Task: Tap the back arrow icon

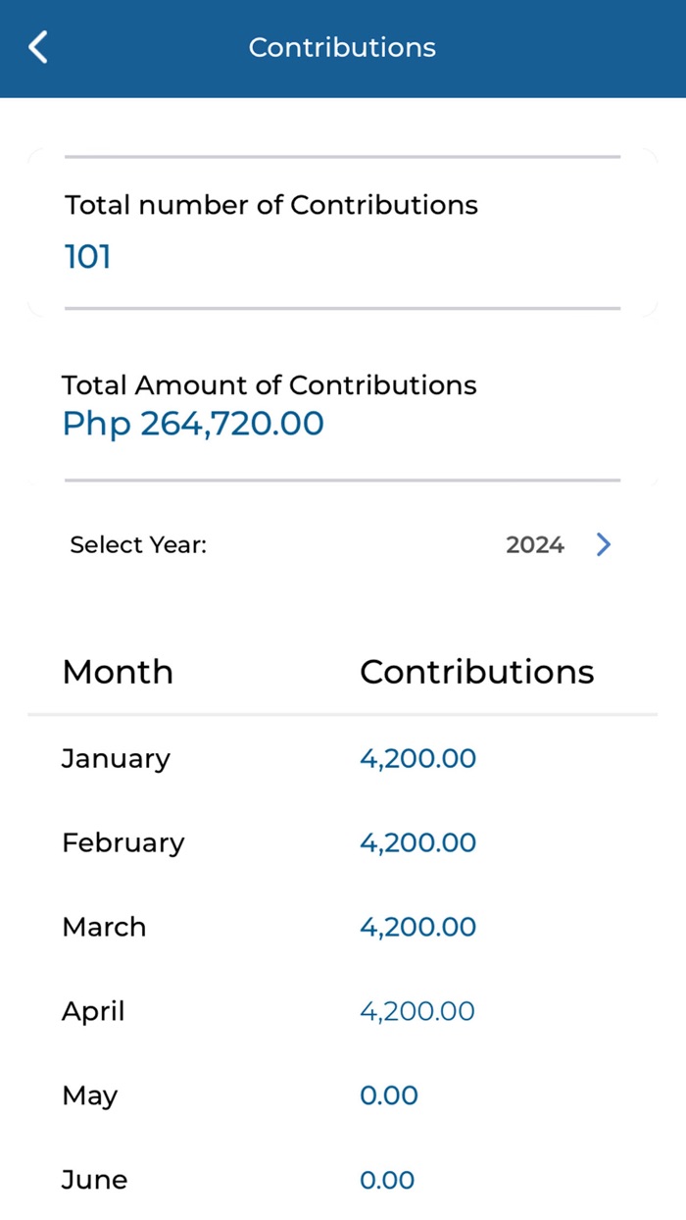Action: [x=38, y=47]
